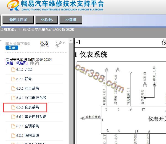This screenshot has height=144, width=166.
Task: Click document icon beside 6.5.1 仪表系统
Action: (x=13, y=107)
